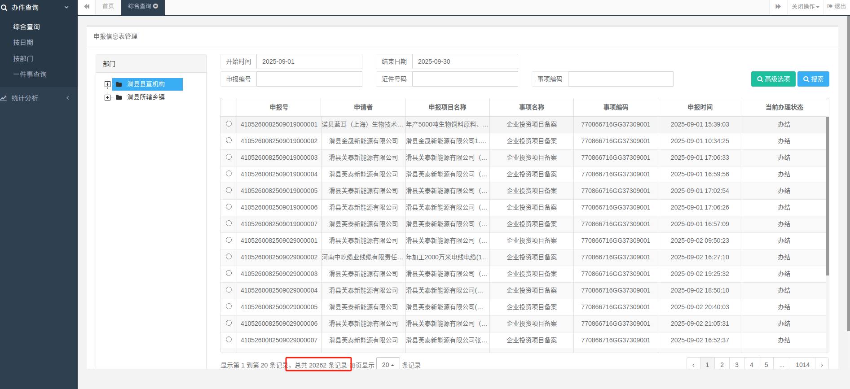Viewport: 850px width, 389px height.
Task: Expand the 滑县县直机构 tree node
Action: coord(107,84)
